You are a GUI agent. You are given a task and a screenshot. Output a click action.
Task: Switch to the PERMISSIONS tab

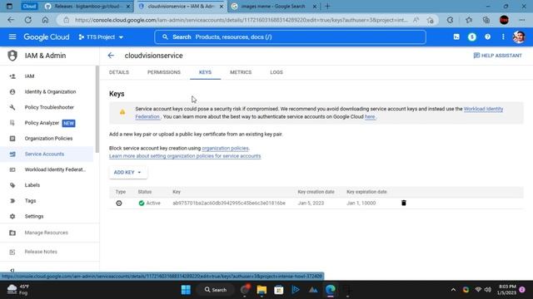[164, 72]
